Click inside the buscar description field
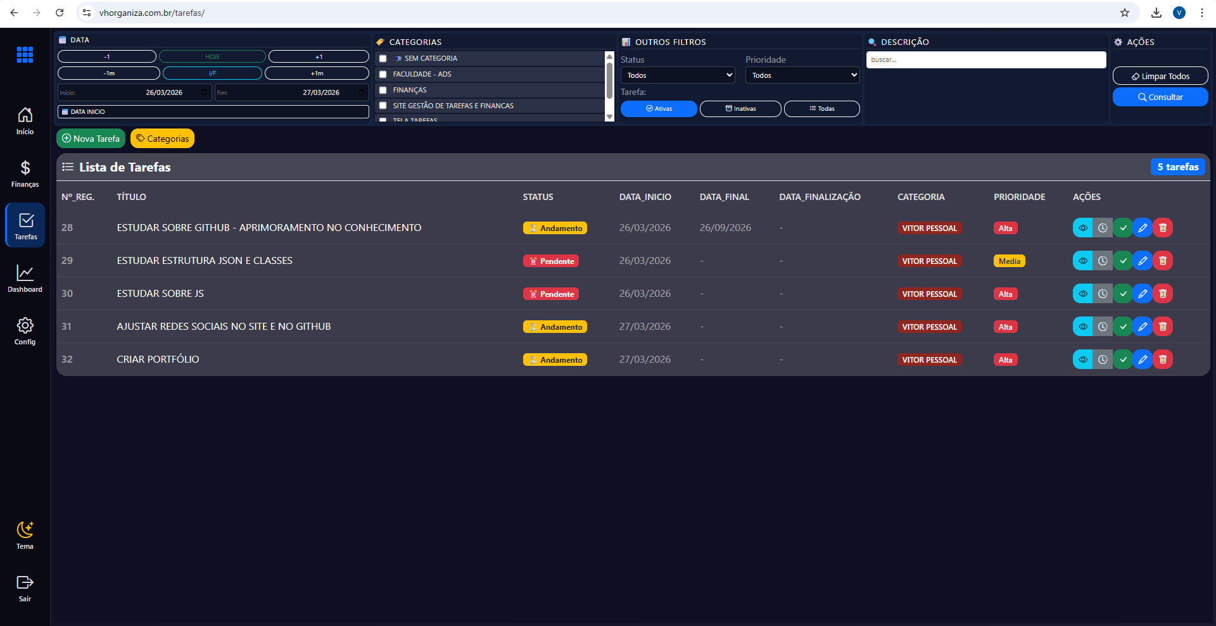Screen dimensions: 1216x626 [x=985, y=59]
